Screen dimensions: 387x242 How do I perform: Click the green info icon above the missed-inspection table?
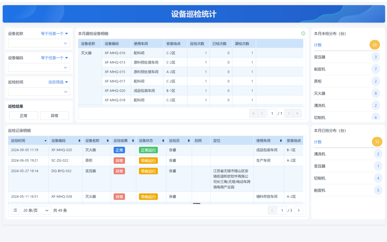click(x=303, y=34)
